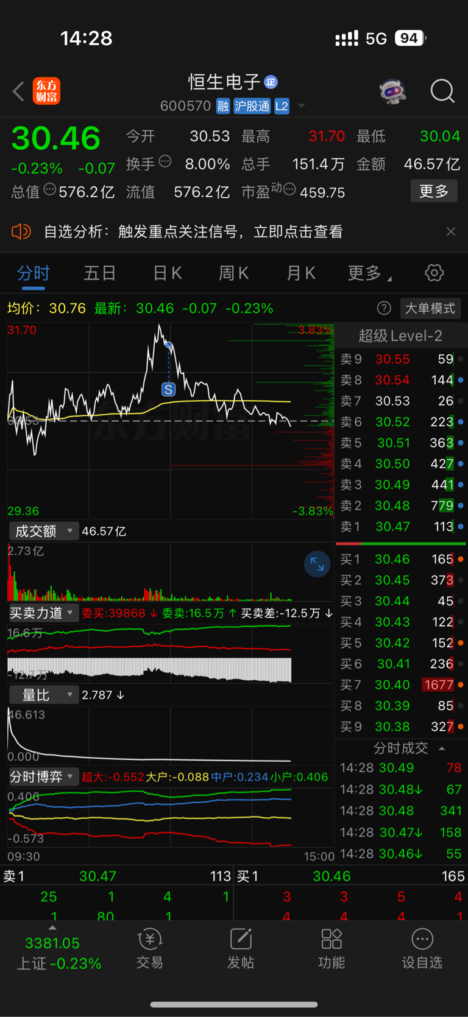Tap the speaker announcement icon
The width and height of the screenshot is (468, 1017).
pos(21,231)
